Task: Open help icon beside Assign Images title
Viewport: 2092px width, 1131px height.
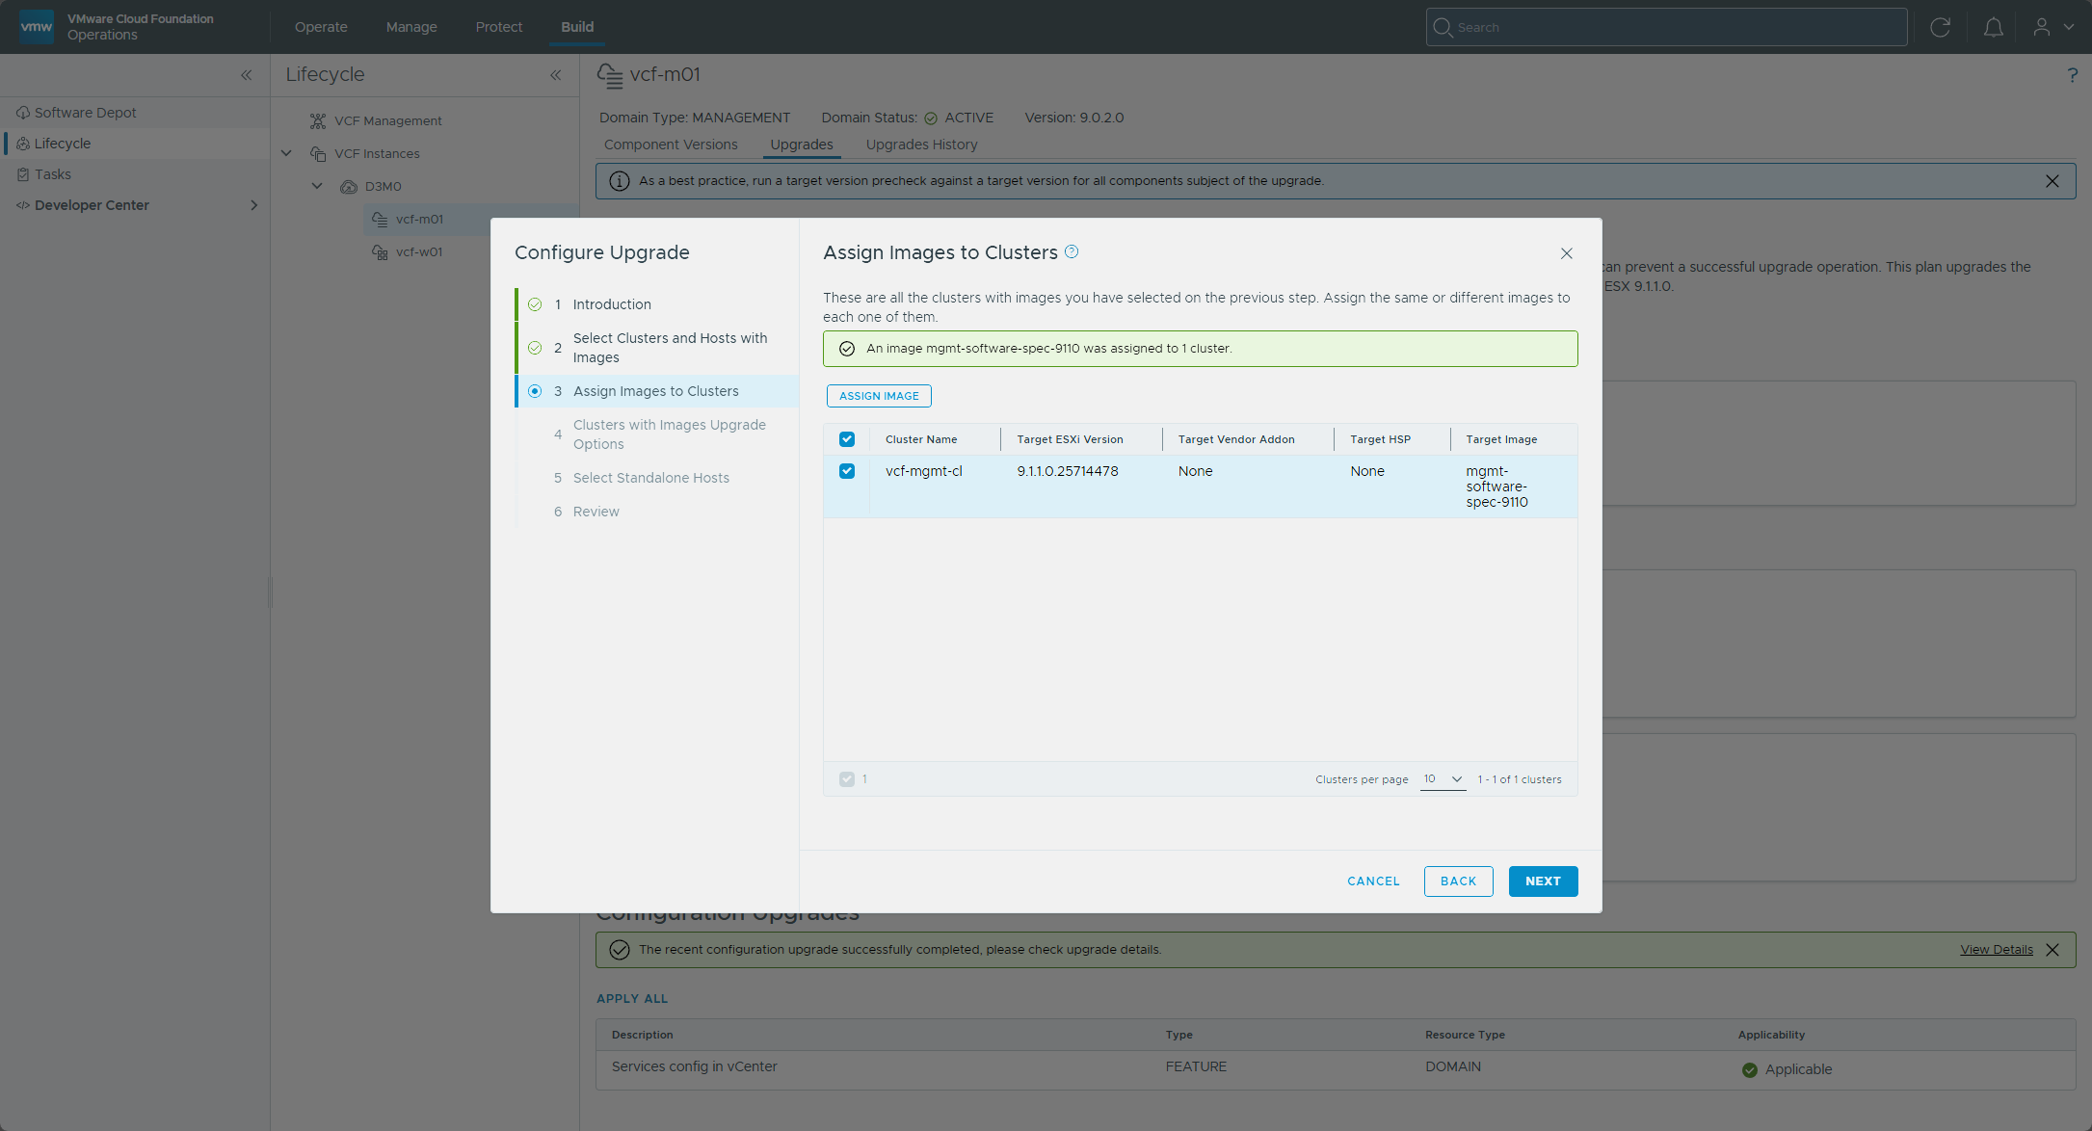Action: pos(1071,251)
